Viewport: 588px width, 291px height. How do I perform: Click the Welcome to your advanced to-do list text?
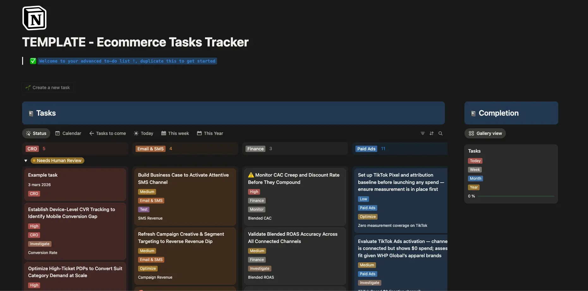[127, 61]
